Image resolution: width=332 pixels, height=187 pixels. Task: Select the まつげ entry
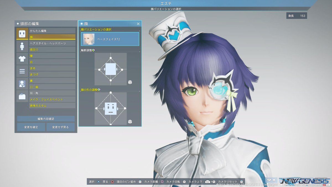pyautogui.click(x=52, y=74)
